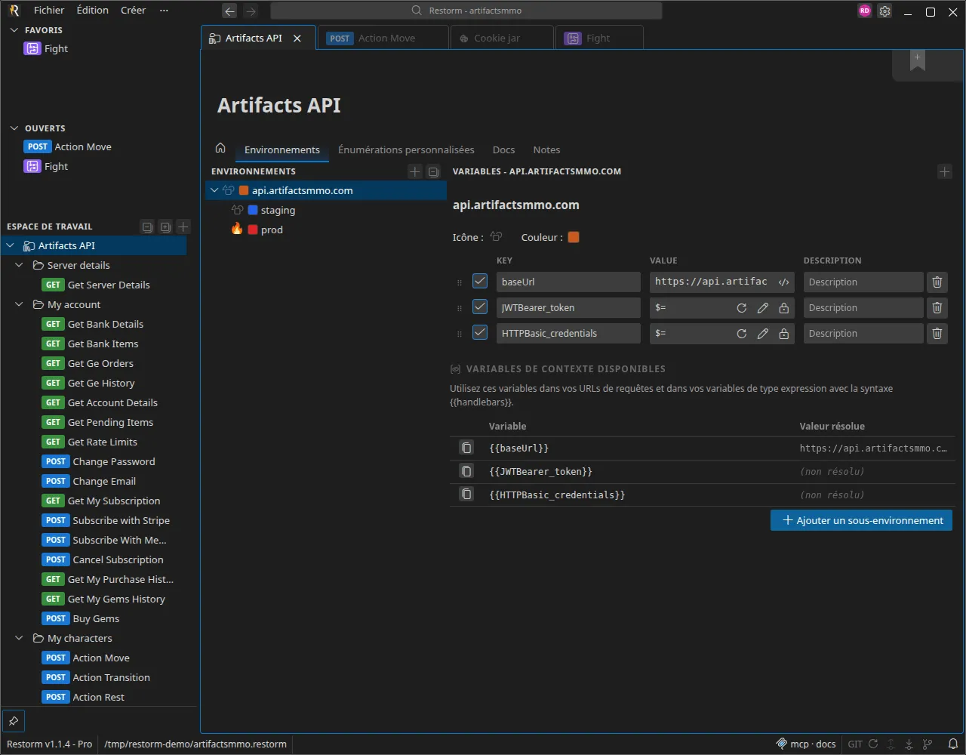Open settings via the gear icon

pos(885,11)
